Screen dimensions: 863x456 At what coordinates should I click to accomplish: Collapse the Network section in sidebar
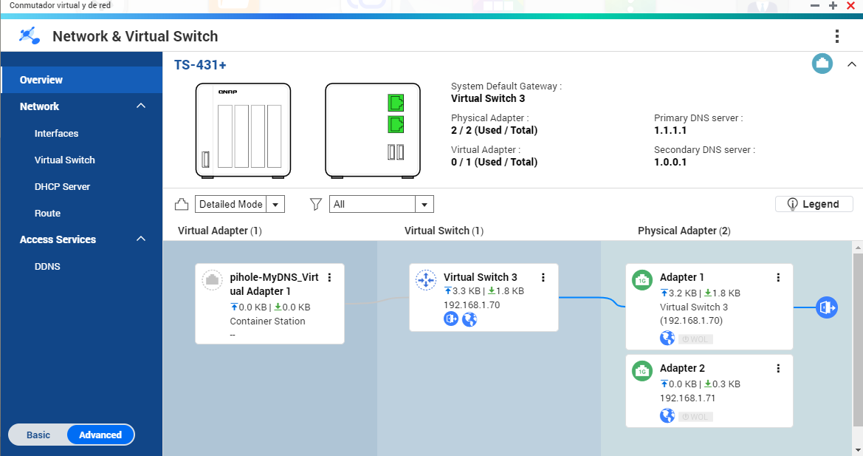[x=141, y=106]
